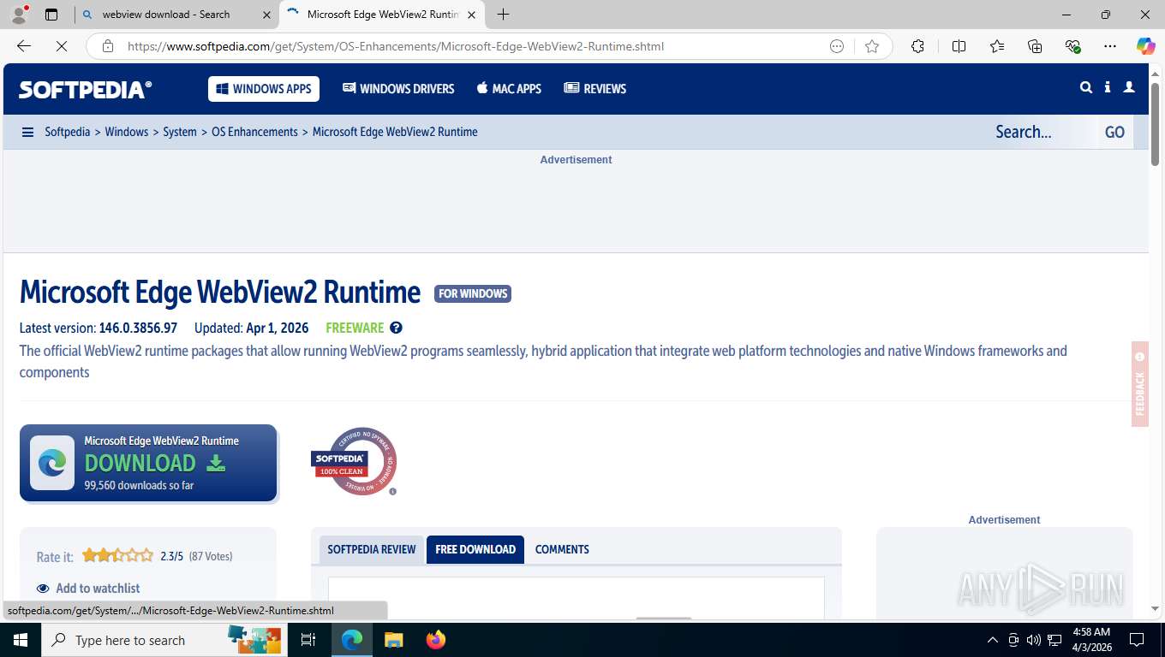
Task: Click the Softpedia 100% Clean badge
Action: coord(354,461)
